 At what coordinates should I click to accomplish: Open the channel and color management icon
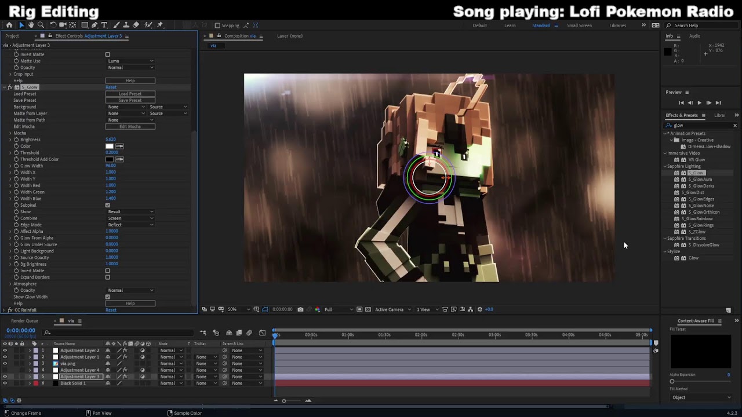(x=317, y=309)
